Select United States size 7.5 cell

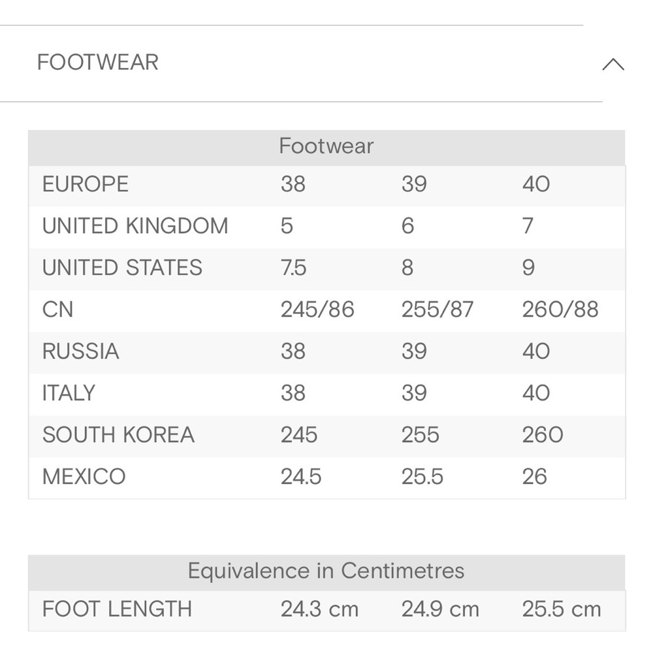pos(294,267)
